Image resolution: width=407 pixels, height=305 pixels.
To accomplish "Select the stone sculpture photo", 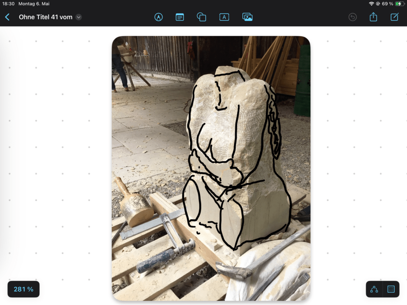I will (211, 168).
